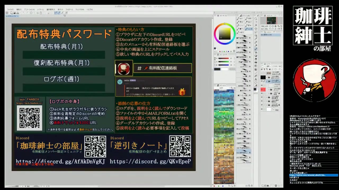Toggle visibility of チェックボックス folder layer
Screen dimensions: 339x190
(262, 81)
